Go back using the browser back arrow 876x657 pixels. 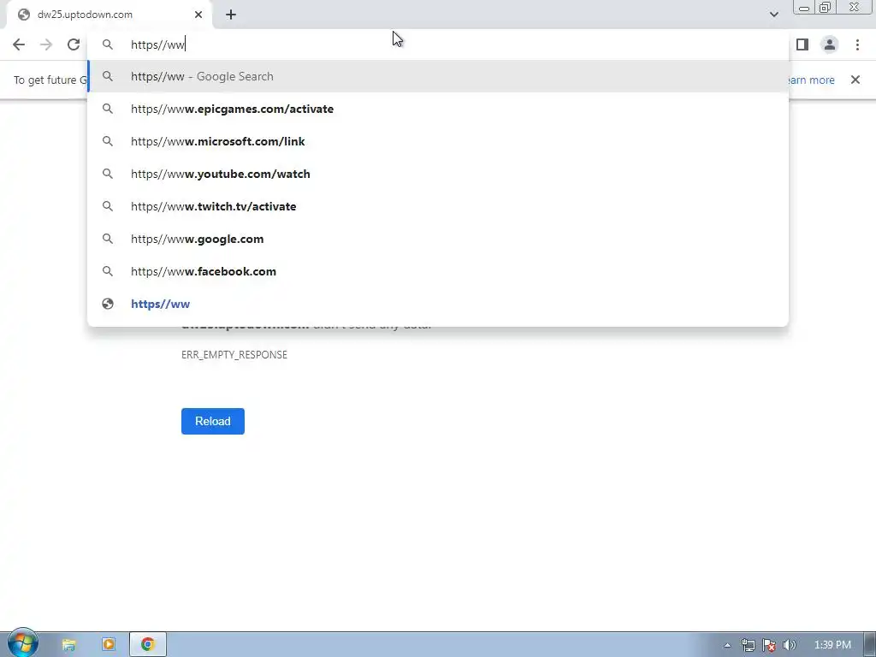(x=19, y=44)
